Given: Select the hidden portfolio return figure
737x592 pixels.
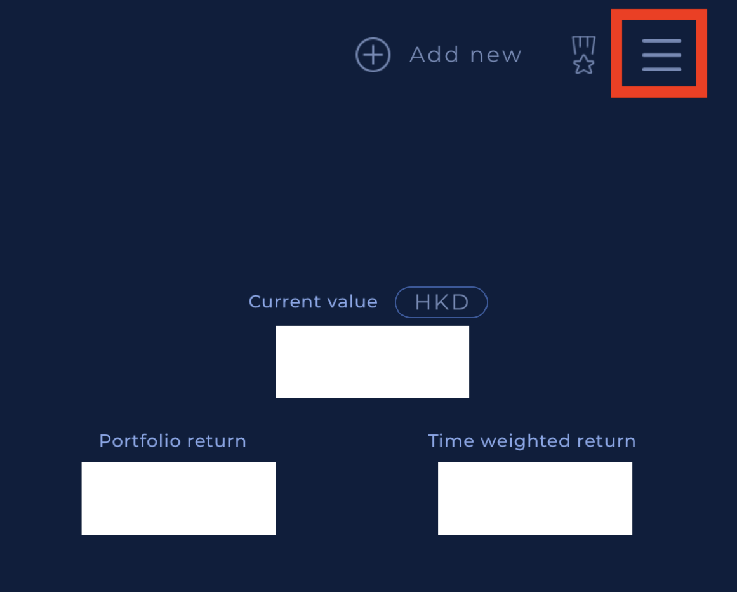Looking at the screenshot, I should 178,498.
